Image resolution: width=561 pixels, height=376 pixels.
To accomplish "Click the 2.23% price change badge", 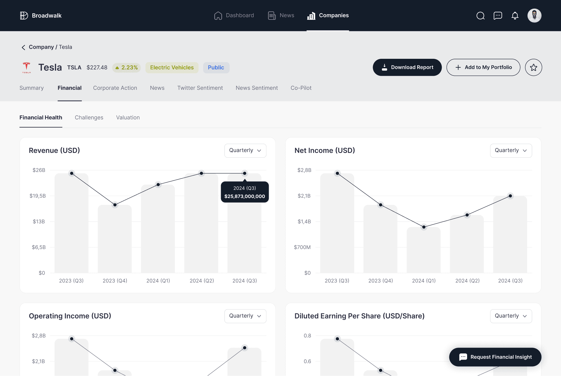I will (126, 67).
